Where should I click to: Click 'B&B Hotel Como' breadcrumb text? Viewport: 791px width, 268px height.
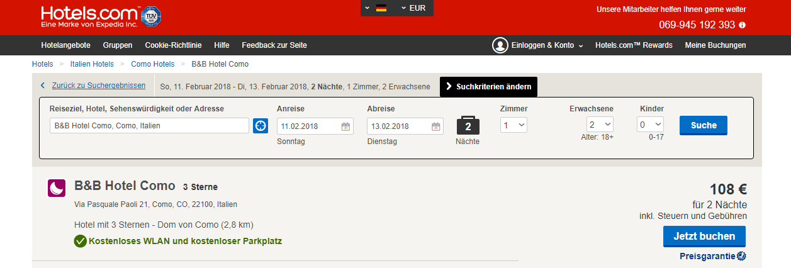(220, 64)
